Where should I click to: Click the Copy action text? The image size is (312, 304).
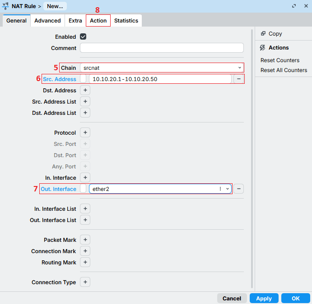pyautogui.click(x=275, y=34)
